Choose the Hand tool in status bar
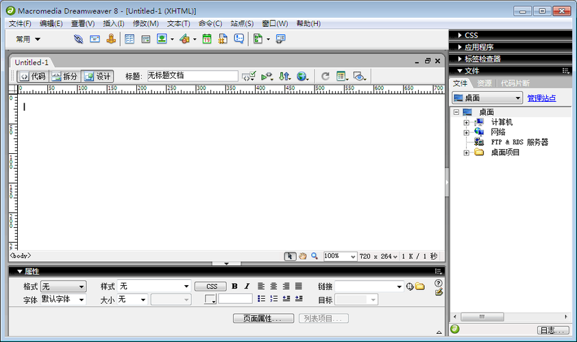This screenshot has height=342, width=577. point(302,256)
